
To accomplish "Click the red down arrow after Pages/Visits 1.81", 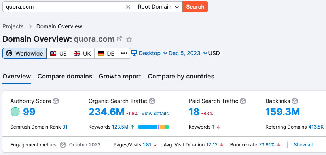I will click(x=155, y=145).
